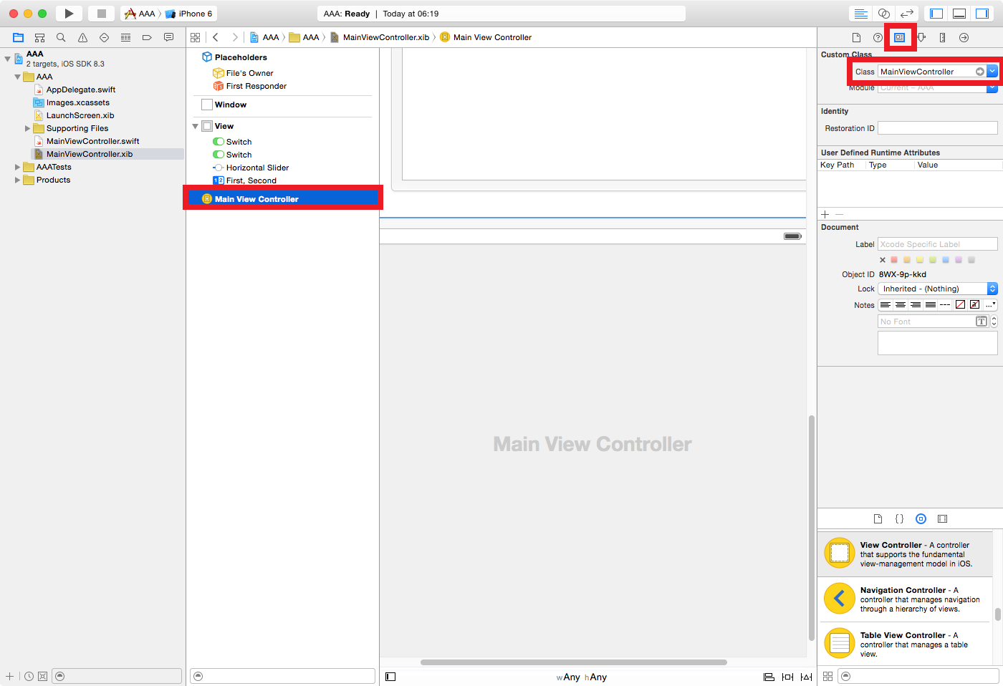Open the Test navigator
The height and width of the screenshot is (686, 1003).
104,37
